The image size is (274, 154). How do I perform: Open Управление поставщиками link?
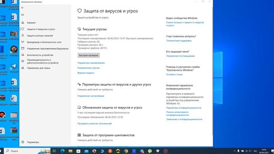point(180,56)
